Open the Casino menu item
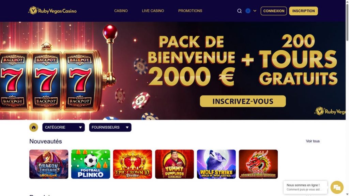Viewport: 349px width, 196px height. click(121, 11)
